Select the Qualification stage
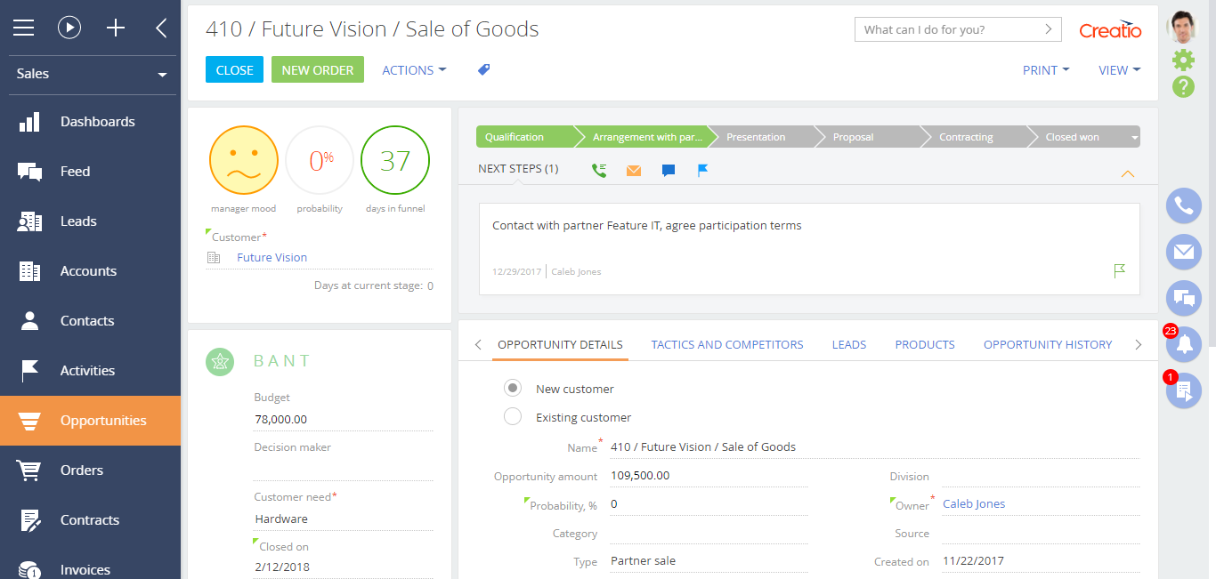This screenshot has height=579, width=1216. point(525,137)
